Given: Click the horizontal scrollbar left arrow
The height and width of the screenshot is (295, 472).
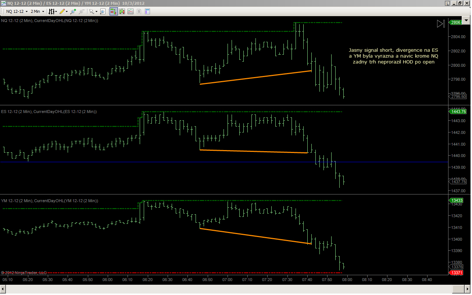Looking at the screenshot, I should 3,290.
